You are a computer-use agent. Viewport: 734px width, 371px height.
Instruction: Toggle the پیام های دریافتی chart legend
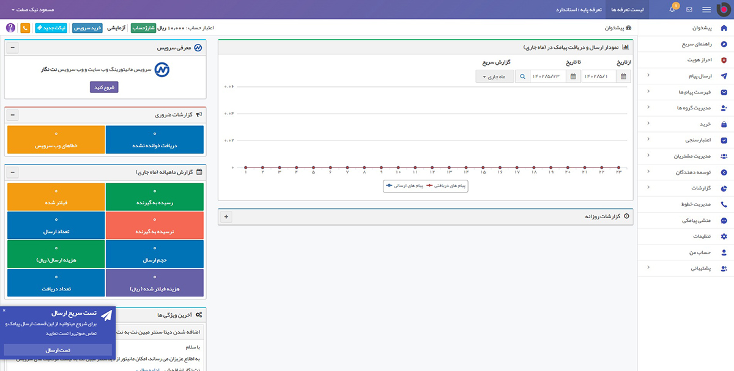pyautogui.click(x=446, y=185)
